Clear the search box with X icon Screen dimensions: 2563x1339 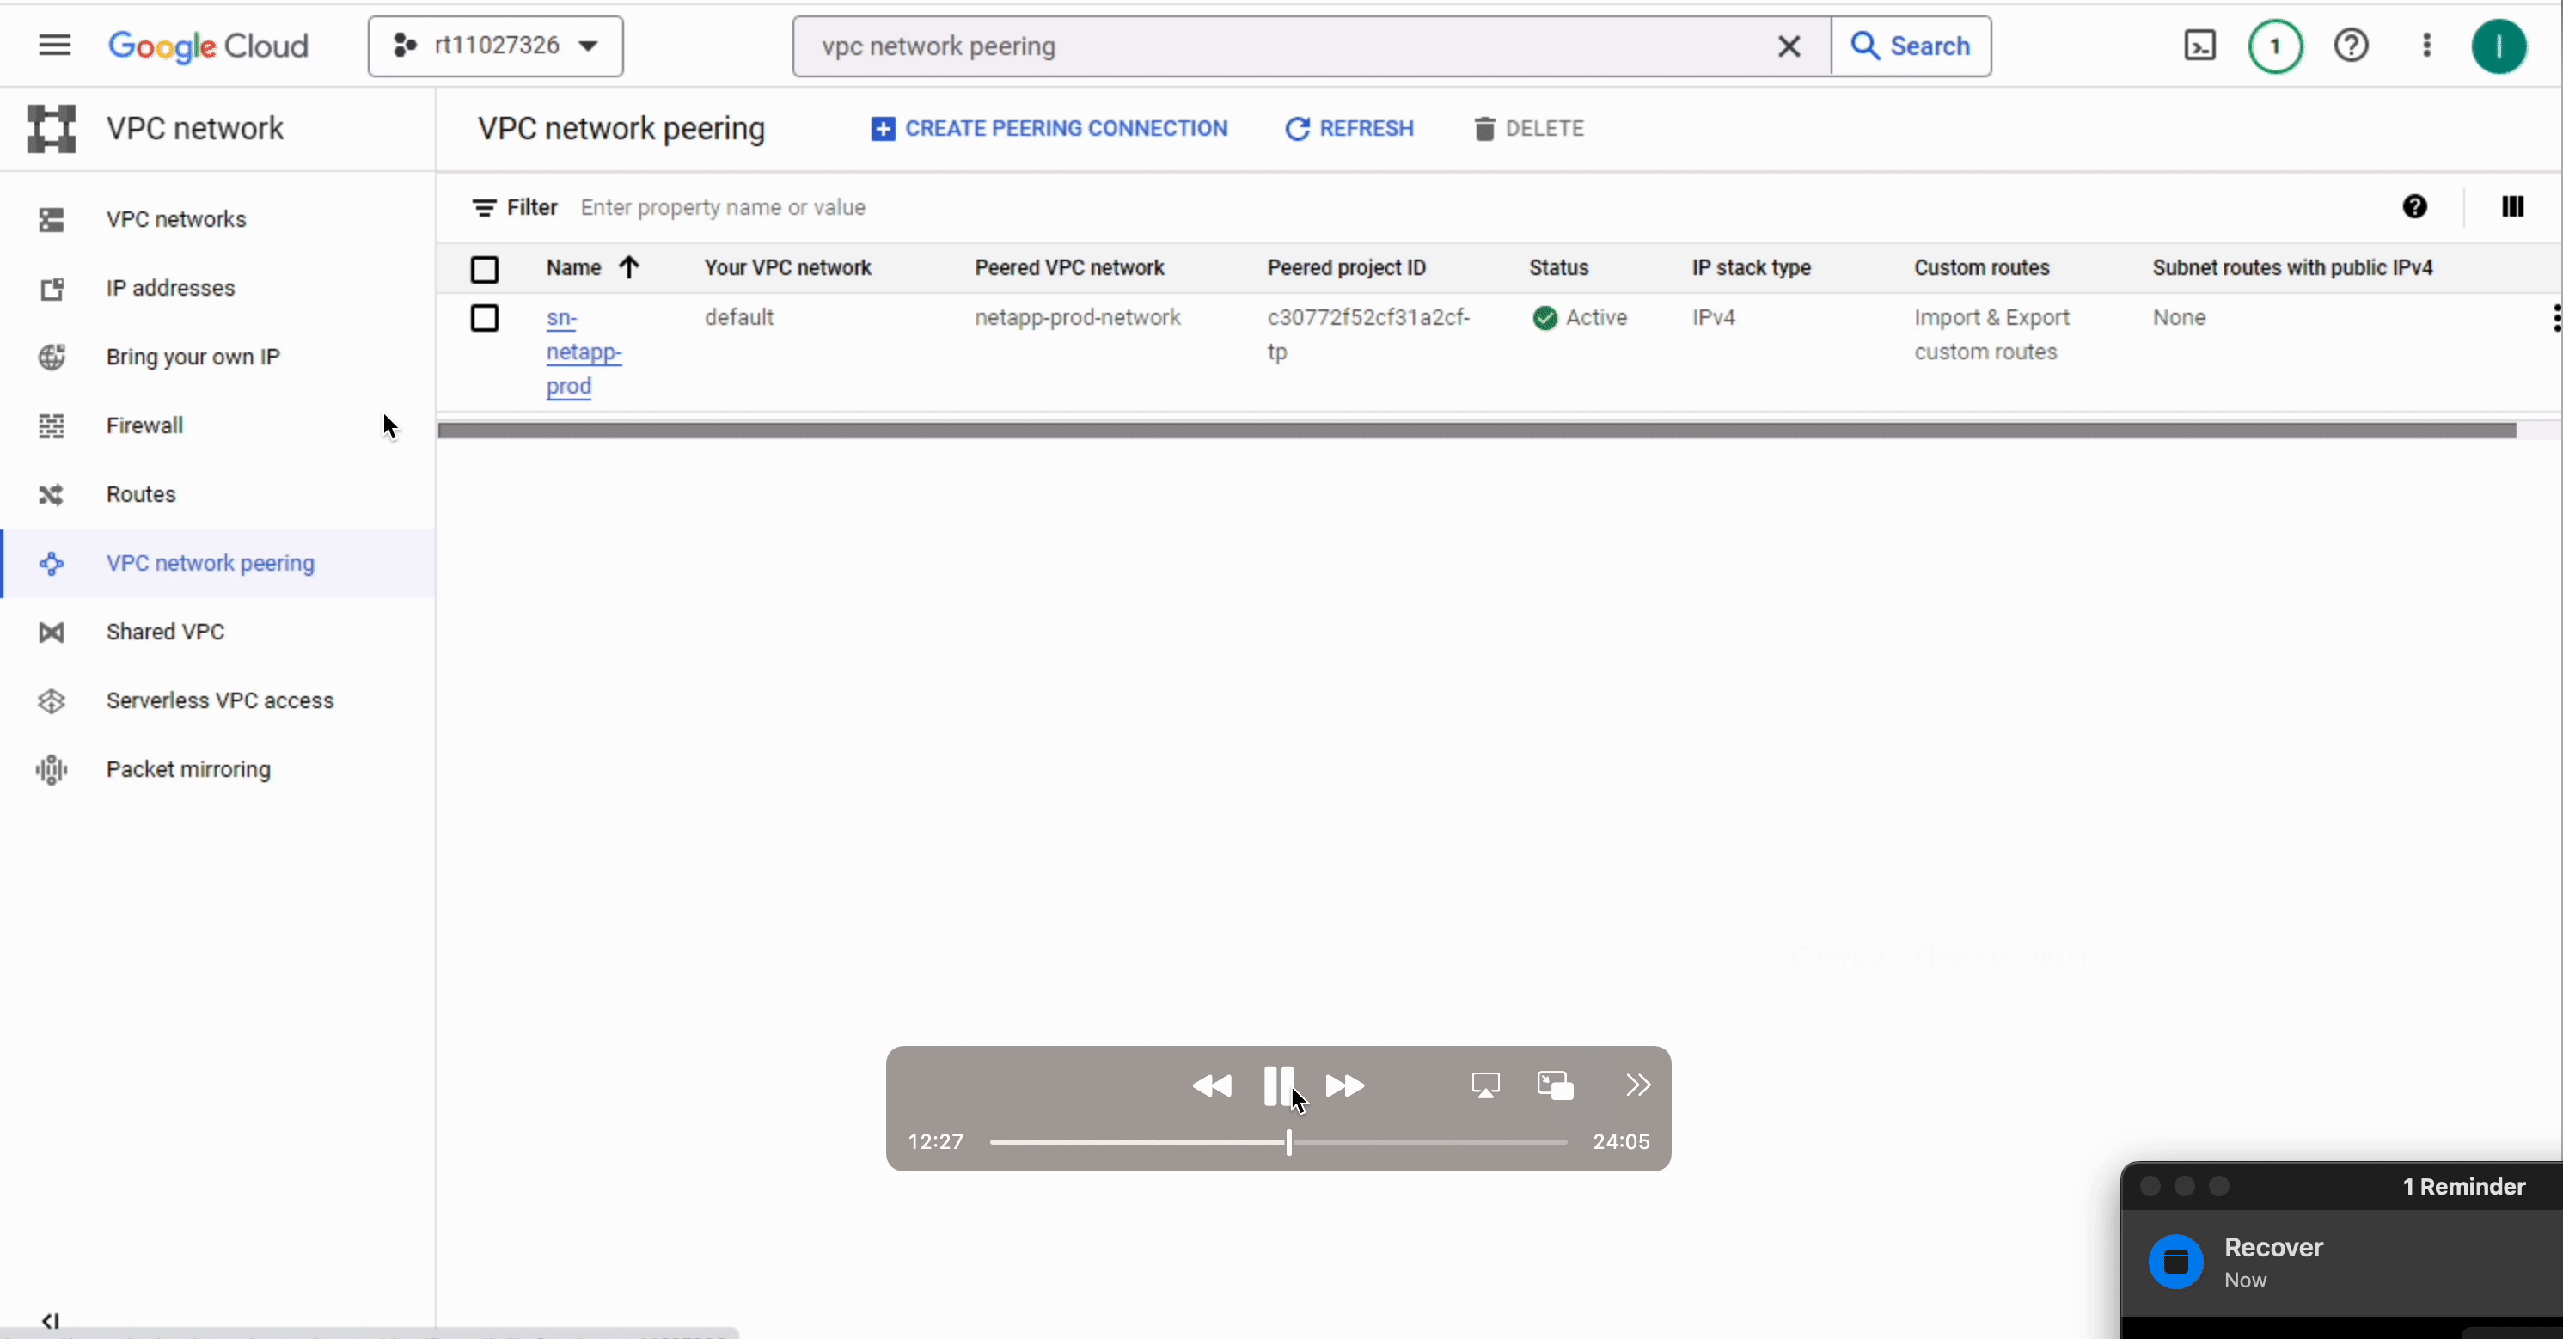pyautogui.click(x=1789, y=46)
